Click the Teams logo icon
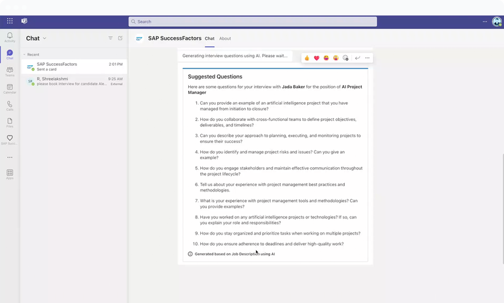Image resolution: width=504 pixels, height=303 pixels. 24,21
